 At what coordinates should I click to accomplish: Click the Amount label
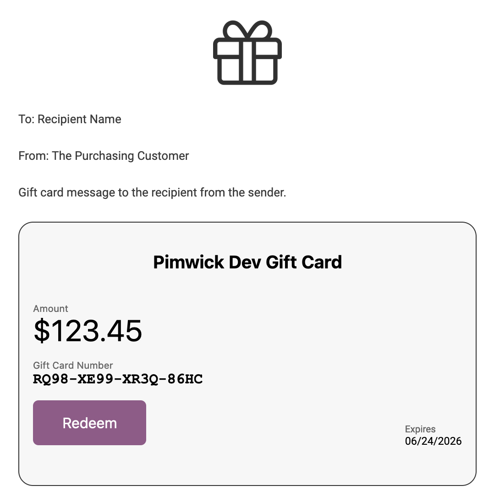point(50,309)
